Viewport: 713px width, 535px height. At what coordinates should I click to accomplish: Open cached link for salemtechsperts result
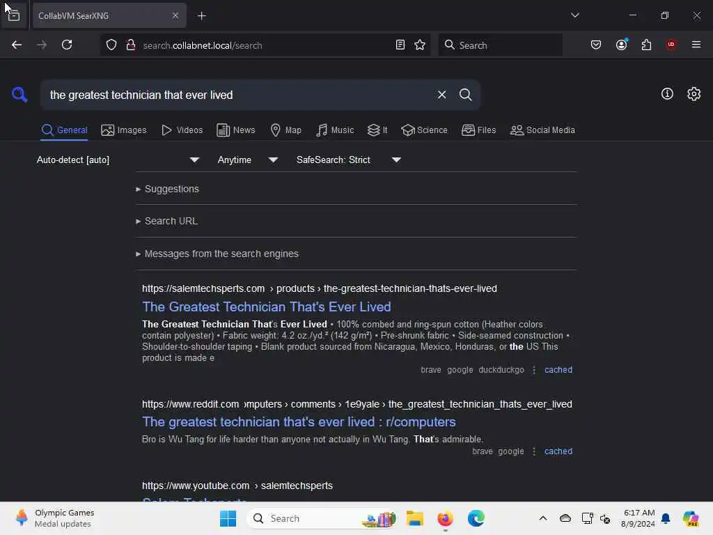pos(558,370)
